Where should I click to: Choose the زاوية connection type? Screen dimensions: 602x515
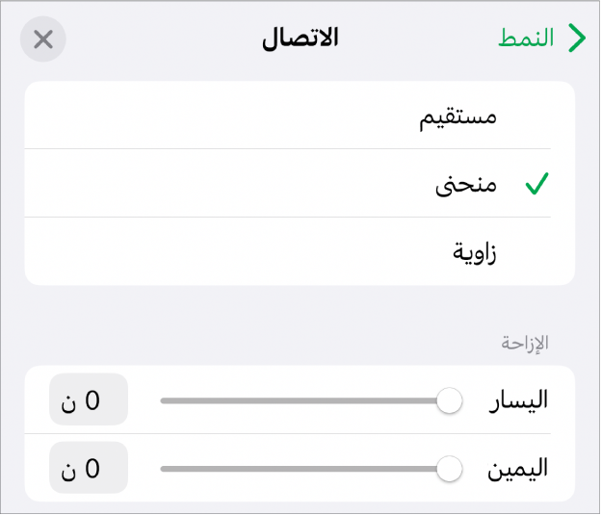pyautogui.click(x=474, y=252)
